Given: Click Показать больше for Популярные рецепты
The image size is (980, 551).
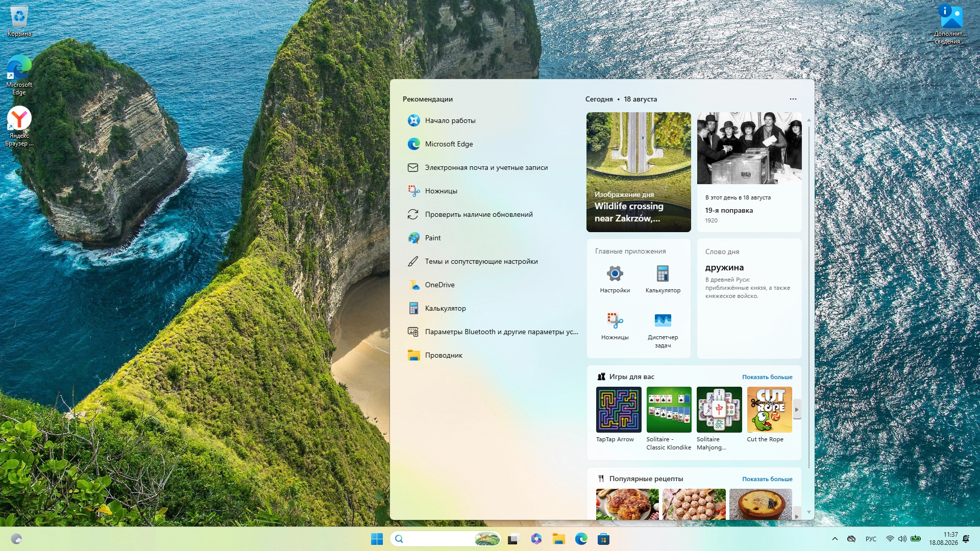Looking at the screenshot, I should click(x=767, y=479).
